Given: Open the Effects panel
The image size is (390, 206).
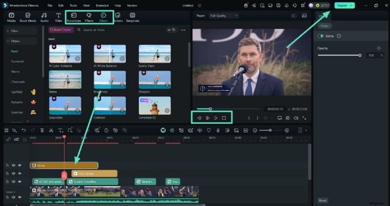Looking at the screenshot, I should (x=89, y=18).
